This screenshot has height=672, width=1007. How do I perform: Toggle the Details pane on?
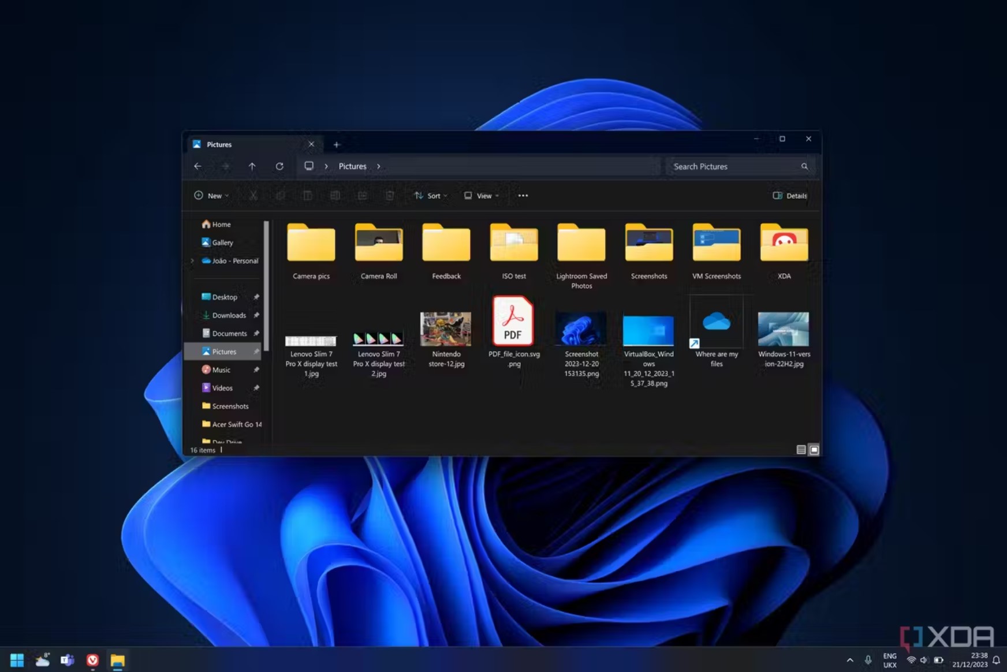(x=790, y=196)
